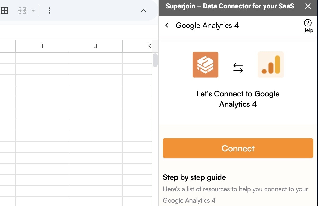Click the 'Let's Connect to Google Analytics 4' text
The height and width of the screenshot is (206, 318).
tap(238, 99)
